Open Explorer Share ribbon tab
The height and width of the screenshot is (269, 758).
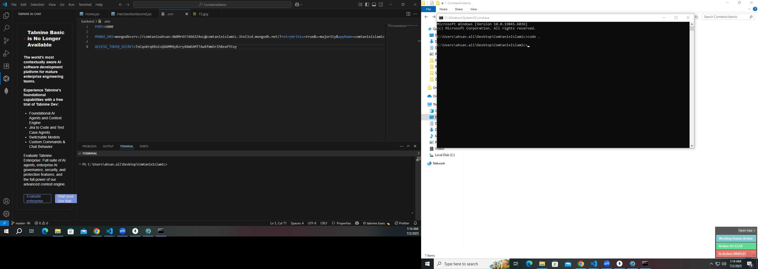pos(459,9)
